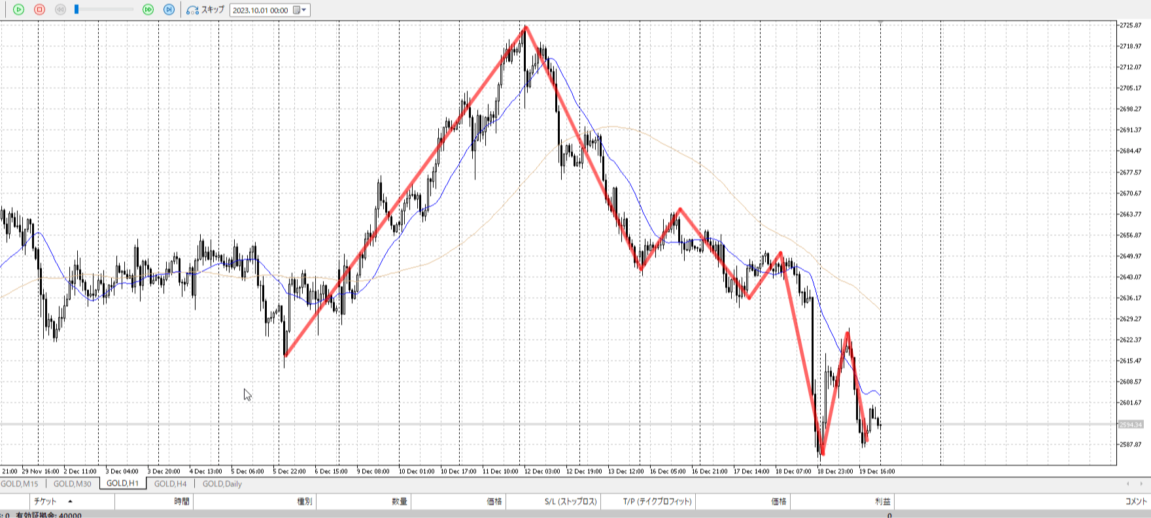Screen dimensions: 1151x518
Task: Click the current price label 2594.34
Action: pos(1130,424)
